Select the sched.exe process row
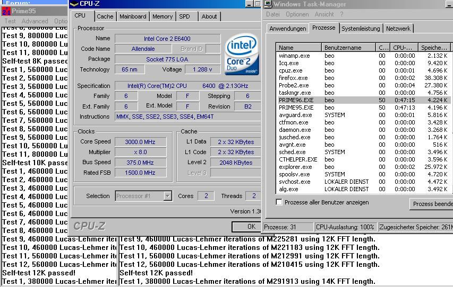 (x=363, y=152)
